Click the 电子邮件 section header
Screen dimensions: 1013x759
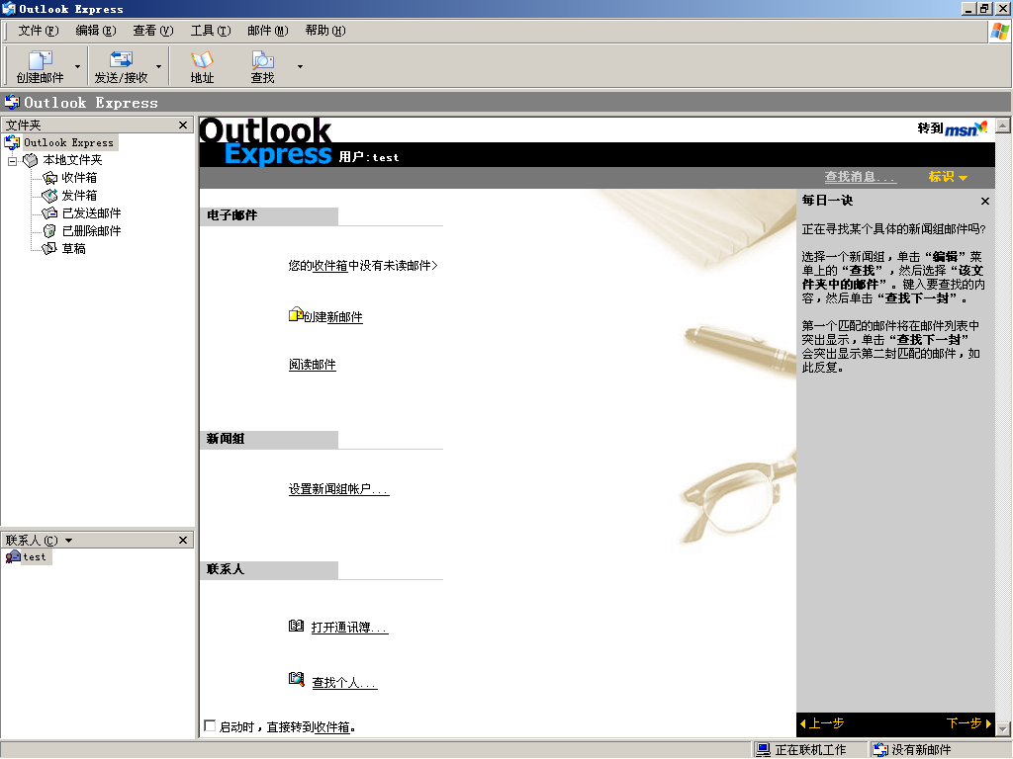(269, 216)
